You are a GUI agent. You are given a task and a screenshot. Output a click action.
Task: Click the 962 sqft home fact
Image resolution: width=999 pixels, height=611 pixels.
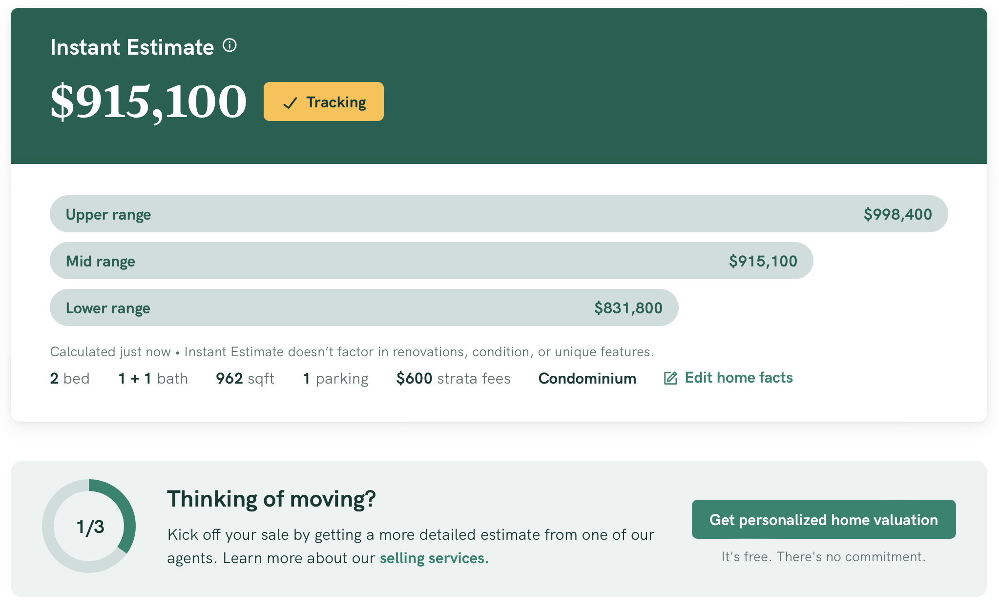click(x=245, y=379)
